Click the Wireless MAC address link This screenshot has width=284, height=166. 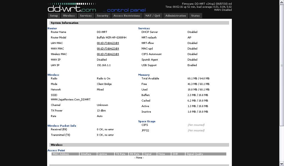(x=108, y=54)
